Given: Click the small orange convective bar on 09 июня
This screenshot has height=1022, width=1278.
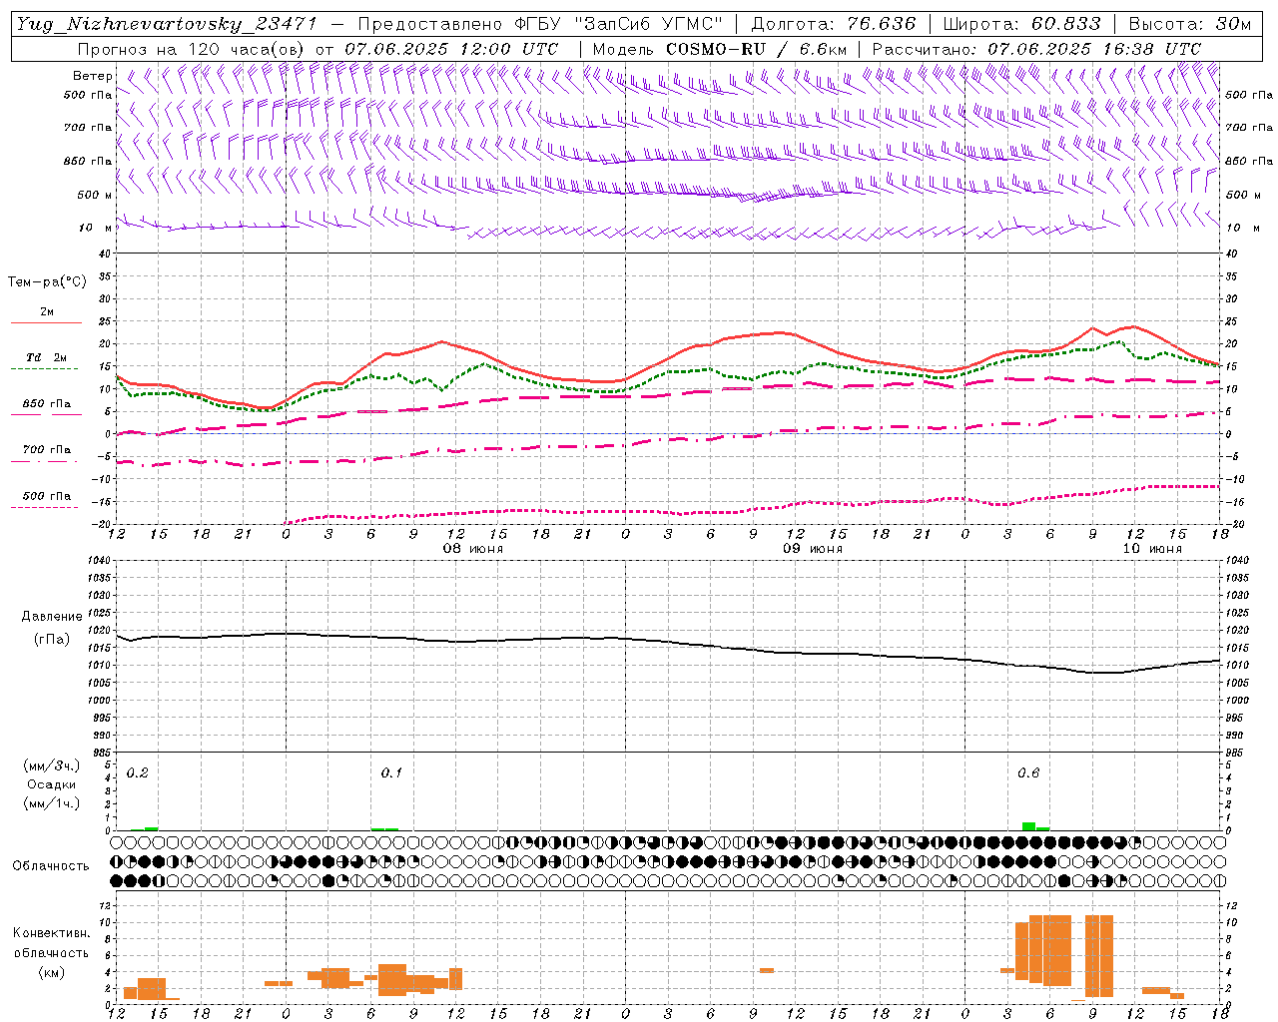Looking at the screenshot, I should point(767,970).
